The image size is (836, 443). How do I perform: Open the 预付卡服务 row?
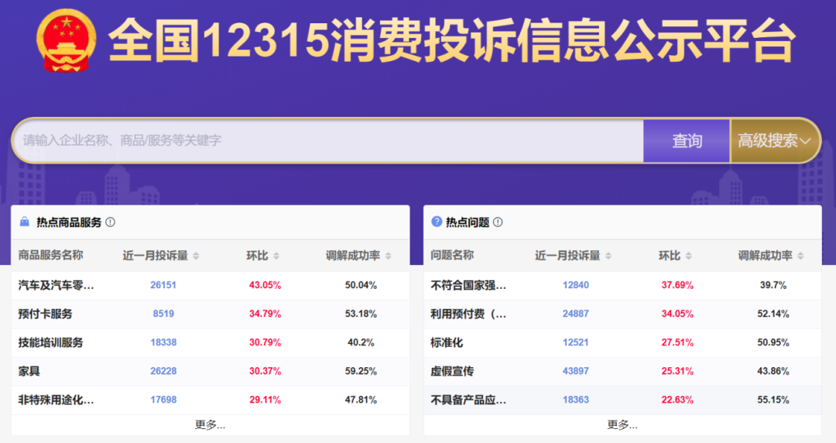tap(45, 314)
